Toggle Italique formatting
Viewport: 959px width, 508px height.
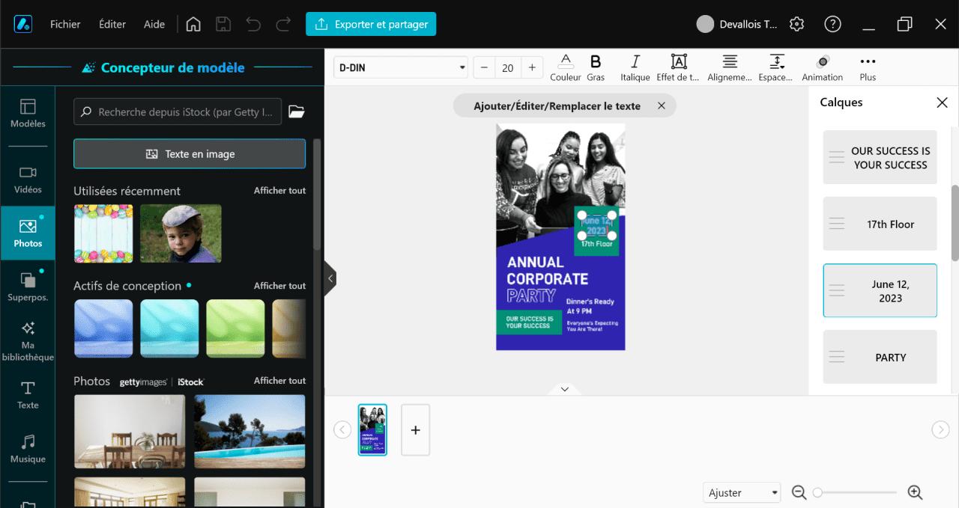coord(635,67)
